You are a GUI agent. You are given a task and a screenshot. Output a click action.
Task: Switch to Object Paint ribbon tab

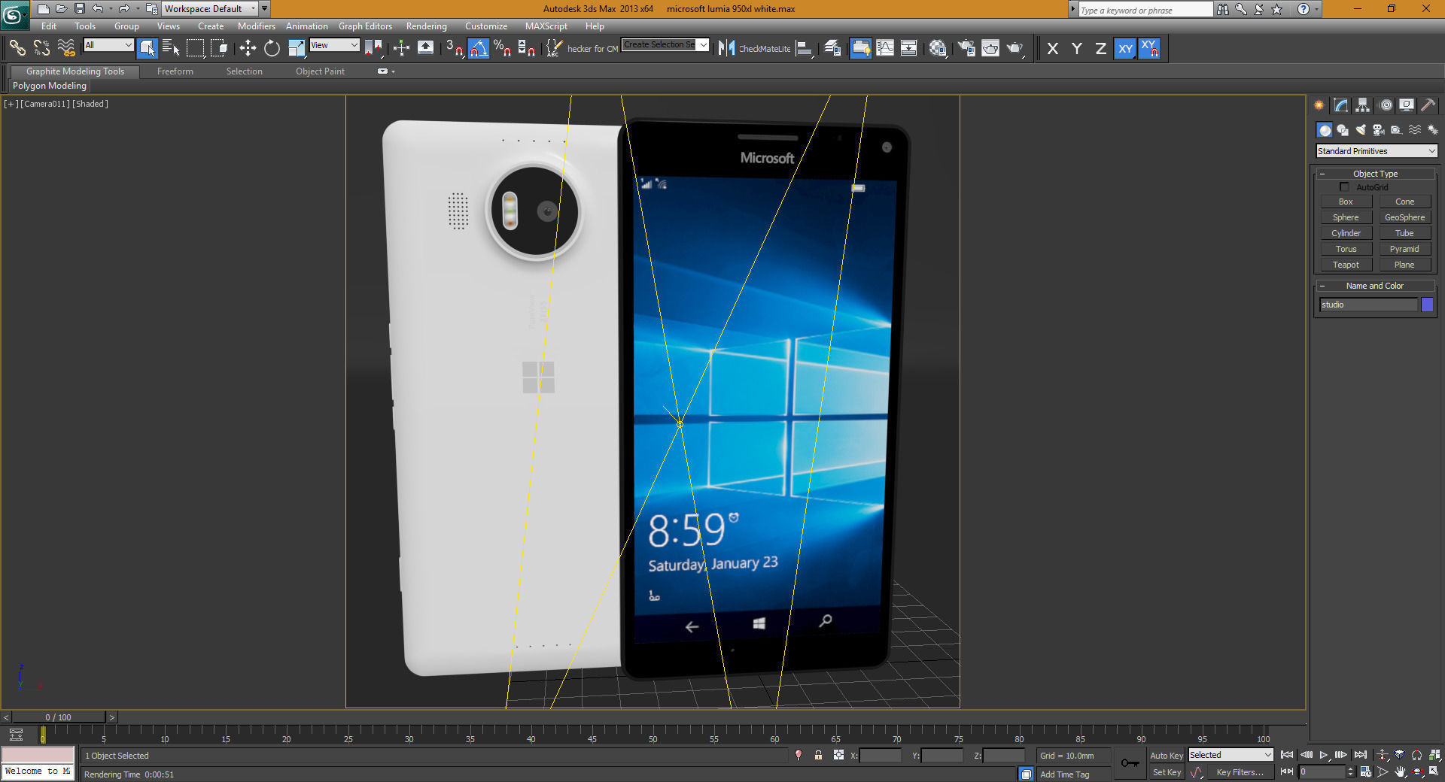click(x=320, y=71)
